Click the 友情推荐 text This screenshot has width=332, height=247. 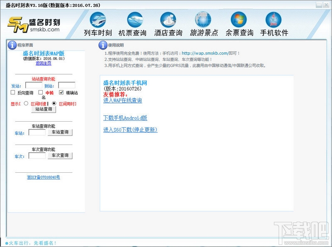(116, 95)
